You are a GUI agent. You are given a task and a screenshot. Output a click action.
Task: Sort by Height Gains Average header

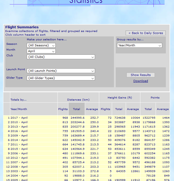[133, 109]
